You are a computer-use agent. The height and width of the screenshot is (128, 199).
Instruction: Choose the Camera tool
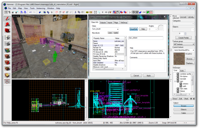7,30
